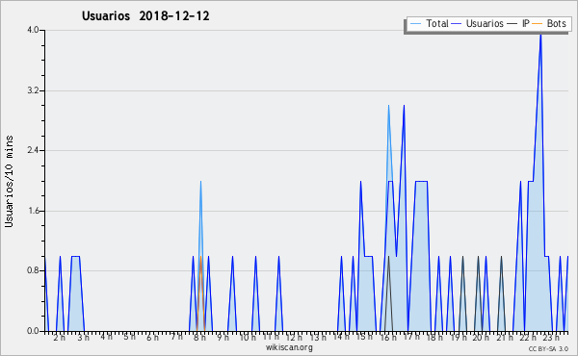Click the Total legend entry
Viewport: 578px width, 356px height.
(x=430, y=23)
